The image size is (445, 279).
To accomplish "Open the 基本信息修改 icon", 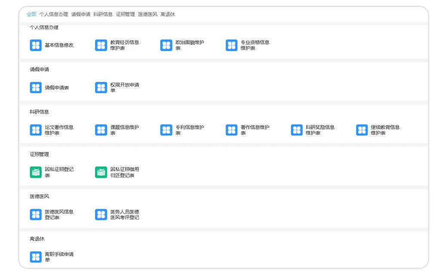I will click(36, 45).
